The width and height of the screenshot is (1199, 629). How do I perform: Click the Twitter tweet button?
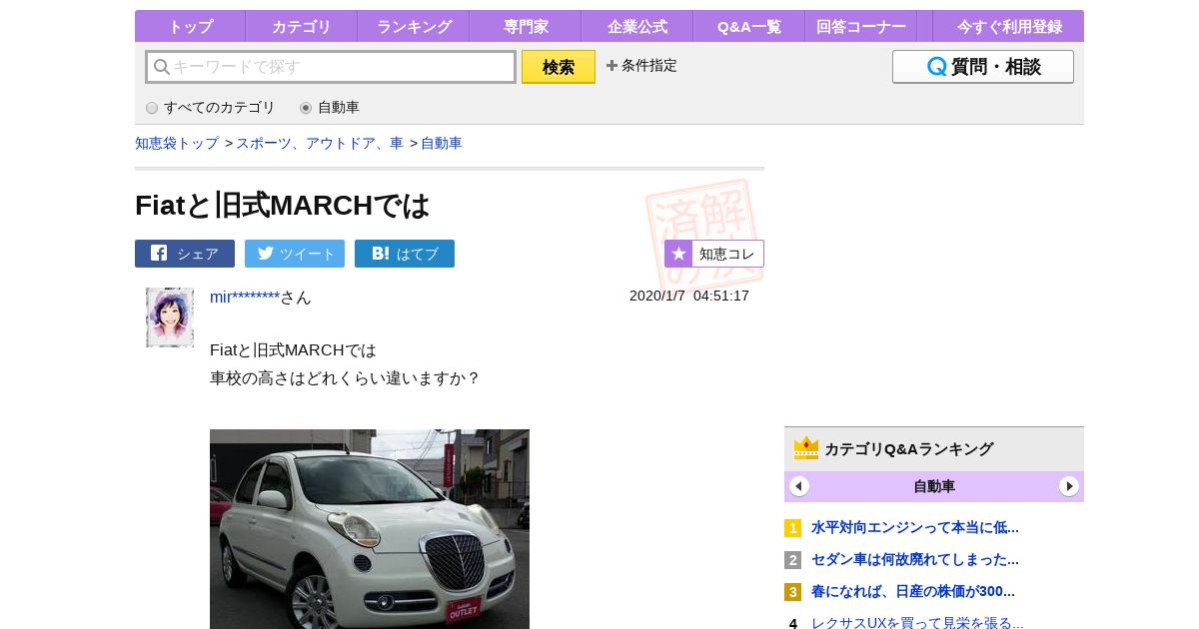click(295, 254)
